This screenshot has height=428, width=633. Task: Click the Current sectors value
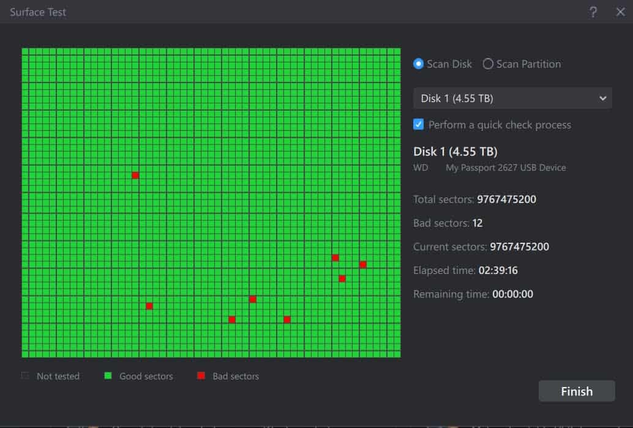519,247
